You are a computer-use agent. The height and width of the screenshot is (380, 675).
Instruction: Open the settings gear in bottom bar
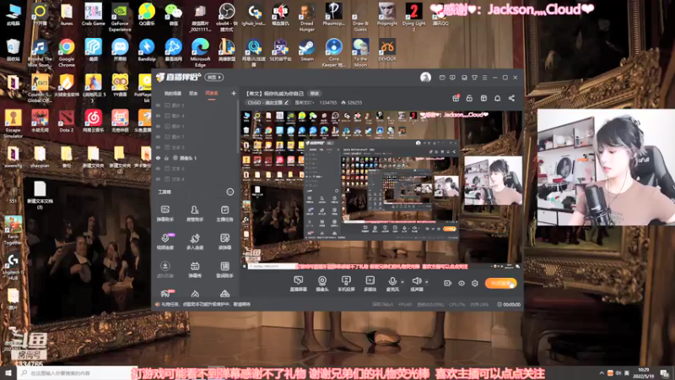point(475,283)
